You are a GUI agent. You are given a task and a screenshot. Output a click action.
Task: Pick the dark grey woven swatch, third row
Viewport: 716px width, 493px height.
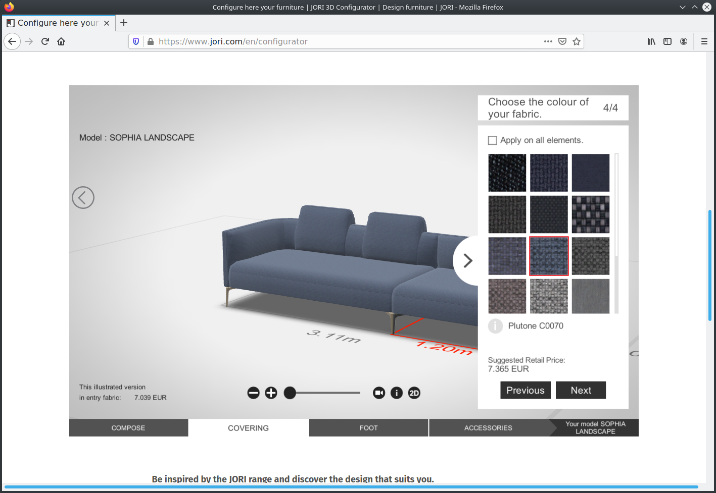(591, 256)
